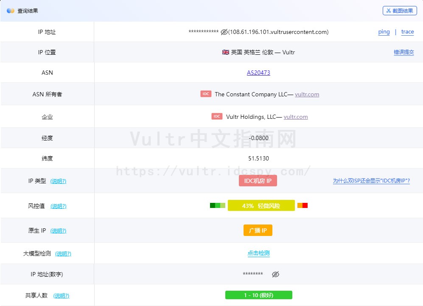
Task: Open 说明 help for 共享人数
Action: [x=61, y=296]
